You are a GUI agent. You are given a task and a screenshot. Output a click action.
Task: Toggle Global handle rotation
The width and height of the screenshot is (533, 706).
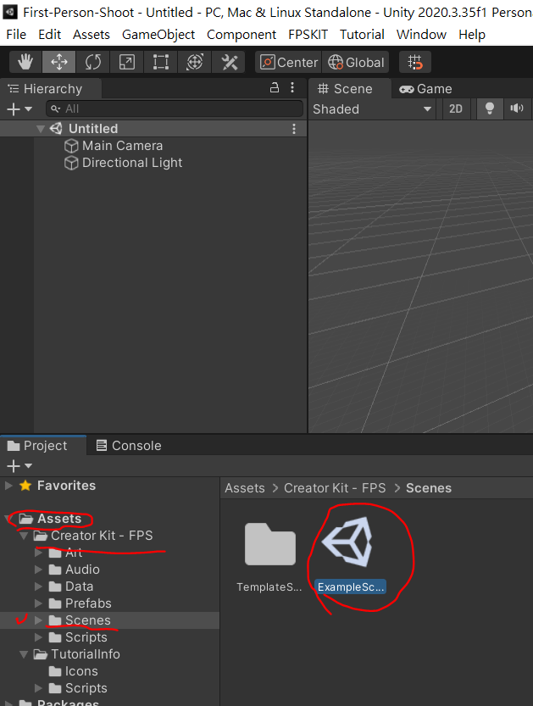point(356,62)
